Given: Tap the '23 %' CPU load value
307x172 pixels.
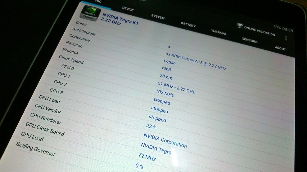Looking at the screenshot, I should tap(152, 126).
